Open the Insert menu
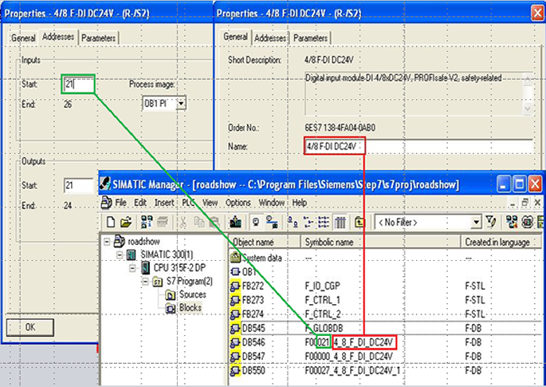 [164, 203]
